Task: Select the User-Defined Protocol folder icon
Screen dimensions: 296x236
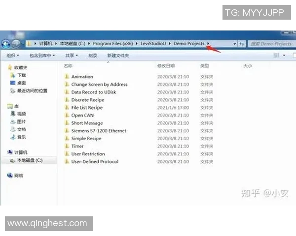Action: pyautogui.click(x=67, y=161)
